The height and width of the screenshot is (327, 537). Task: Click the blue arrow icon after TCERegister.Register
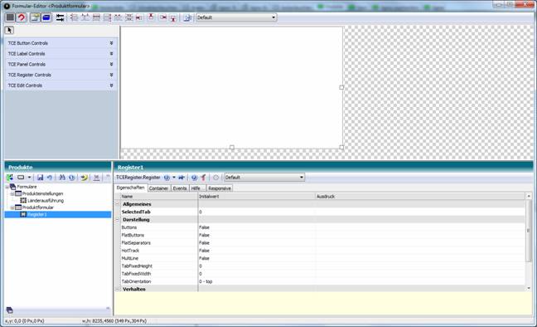pos(181,178)
